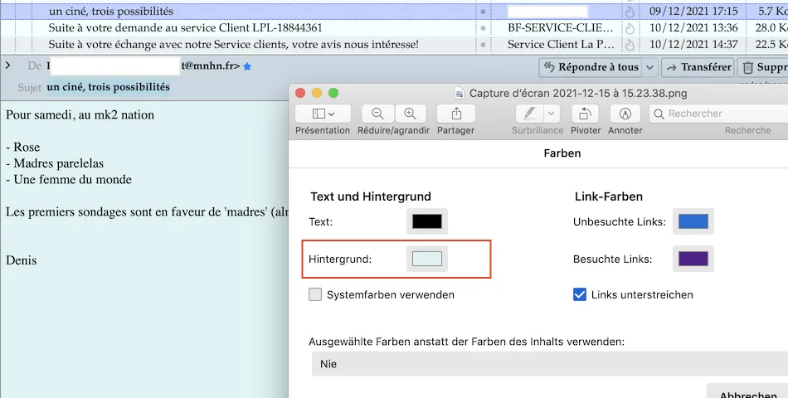This screenshot has width=788, height=398.
Task: Select the Surbrillance highlight pen
Action: pyautogui.click(x=530, y=114)
